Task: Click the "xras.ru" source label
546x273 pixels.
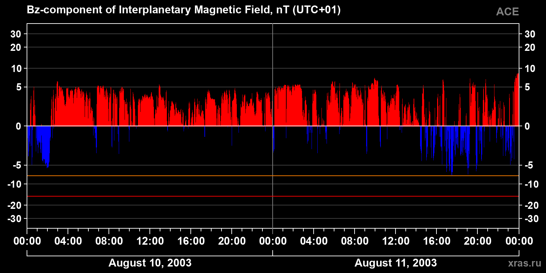Action: [x=525, y=263]
